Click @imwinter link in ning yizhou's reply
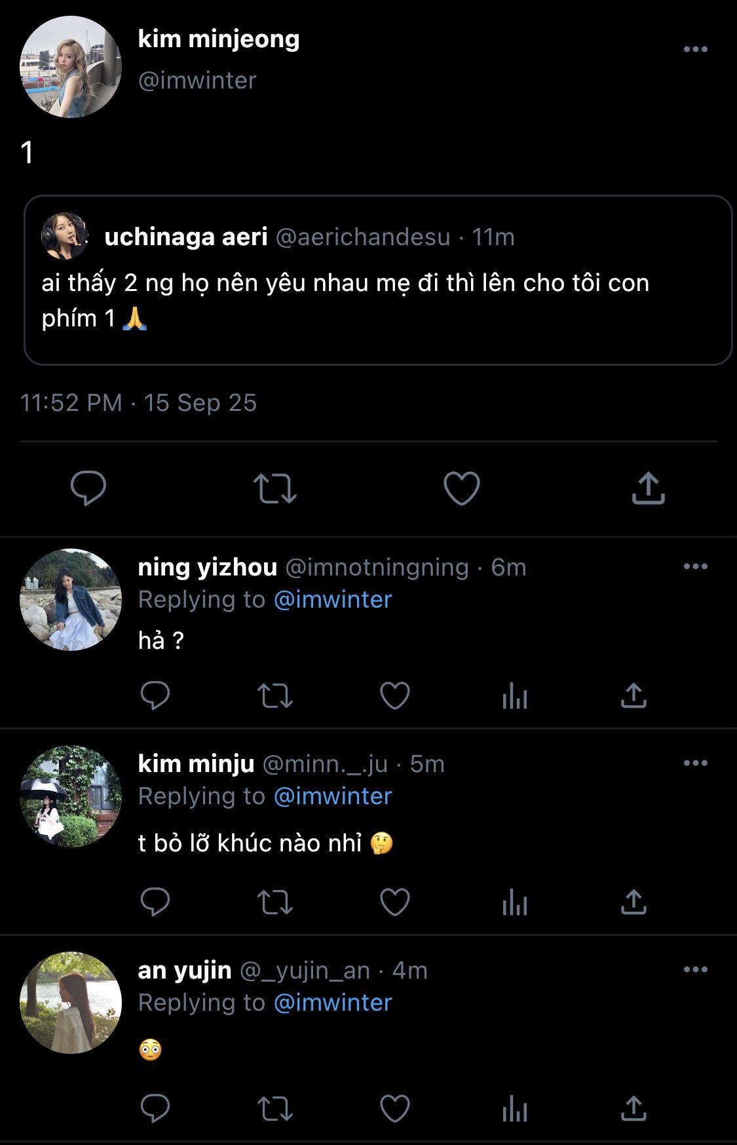 point(333,600)
